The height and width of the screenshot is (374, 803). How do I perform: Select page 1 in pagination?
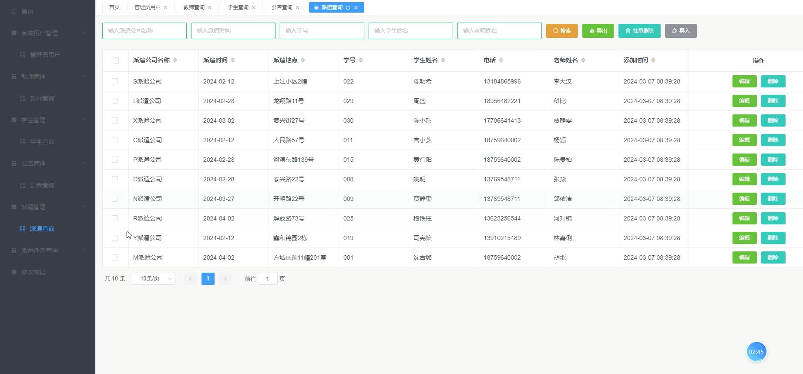208,279
